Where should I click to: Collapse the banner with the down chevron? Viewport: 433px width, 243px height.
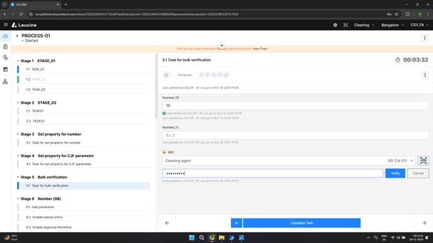coord(222,45)
